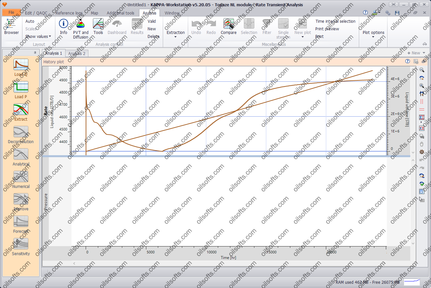The width and height of the screenshot is (431, 288).
Task: Select the Analysis 1 tab
Action: 54,53
